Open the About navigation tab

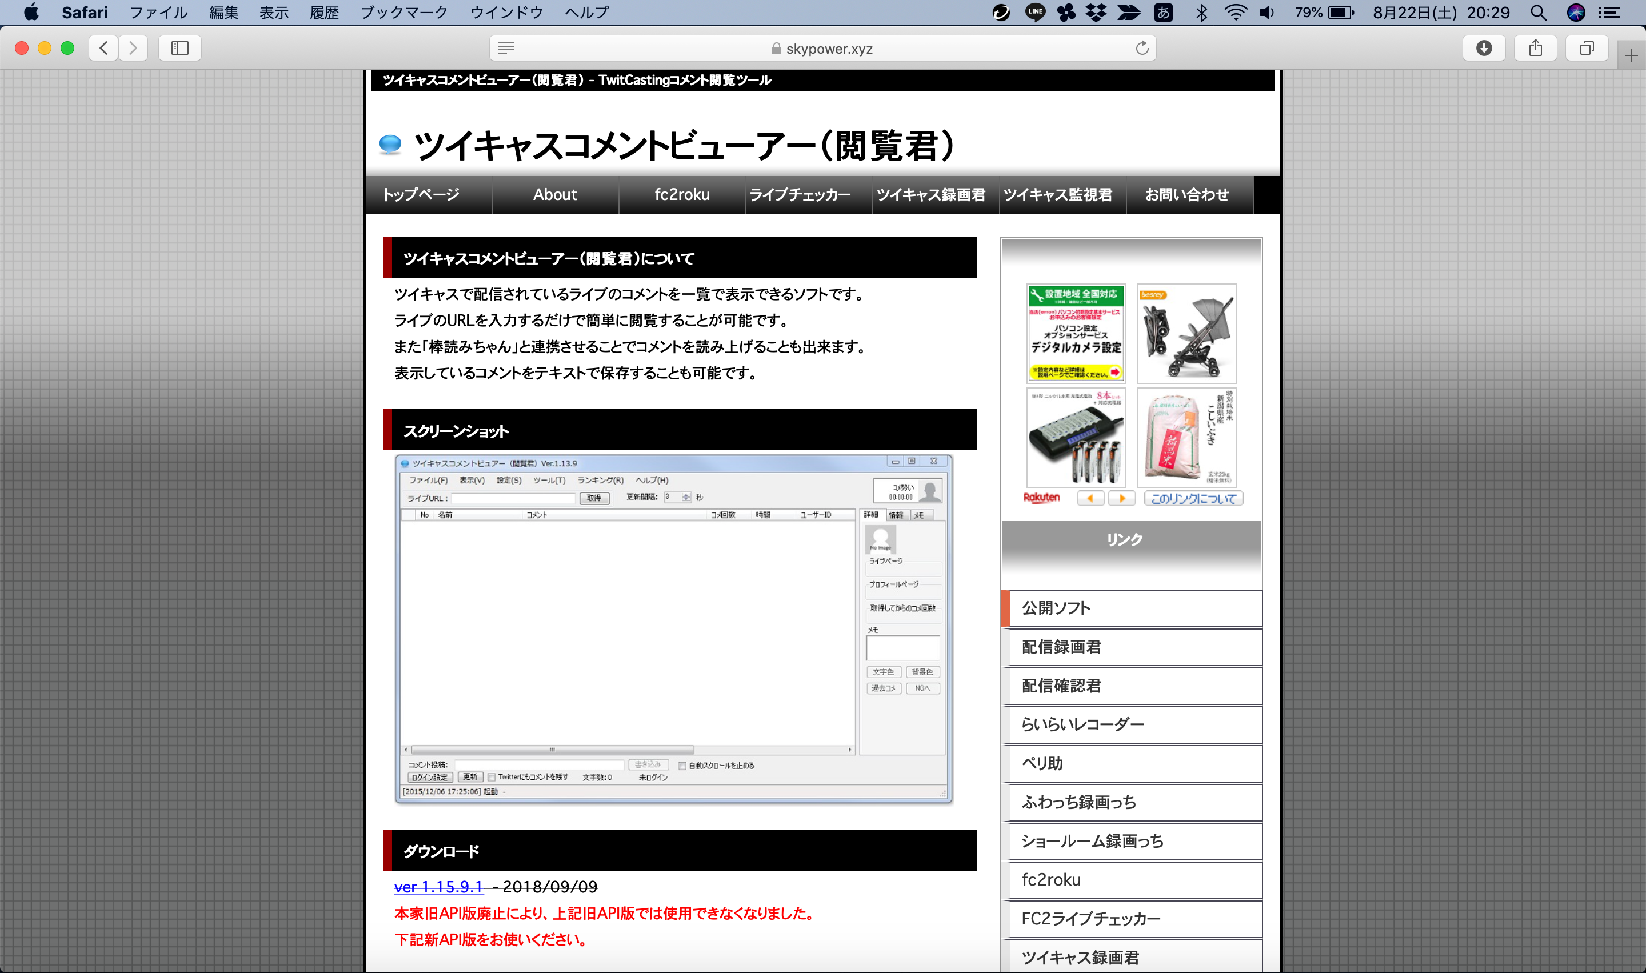click(555, 195)
